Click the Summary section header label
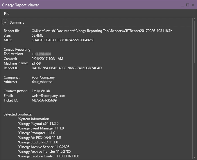This screenshot has height=160, width=197. 17,22
